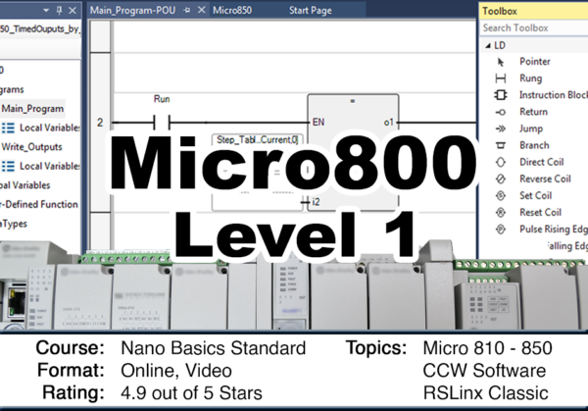Select the Branch element icon
This screenshot has height=411, width=588.
501,145
